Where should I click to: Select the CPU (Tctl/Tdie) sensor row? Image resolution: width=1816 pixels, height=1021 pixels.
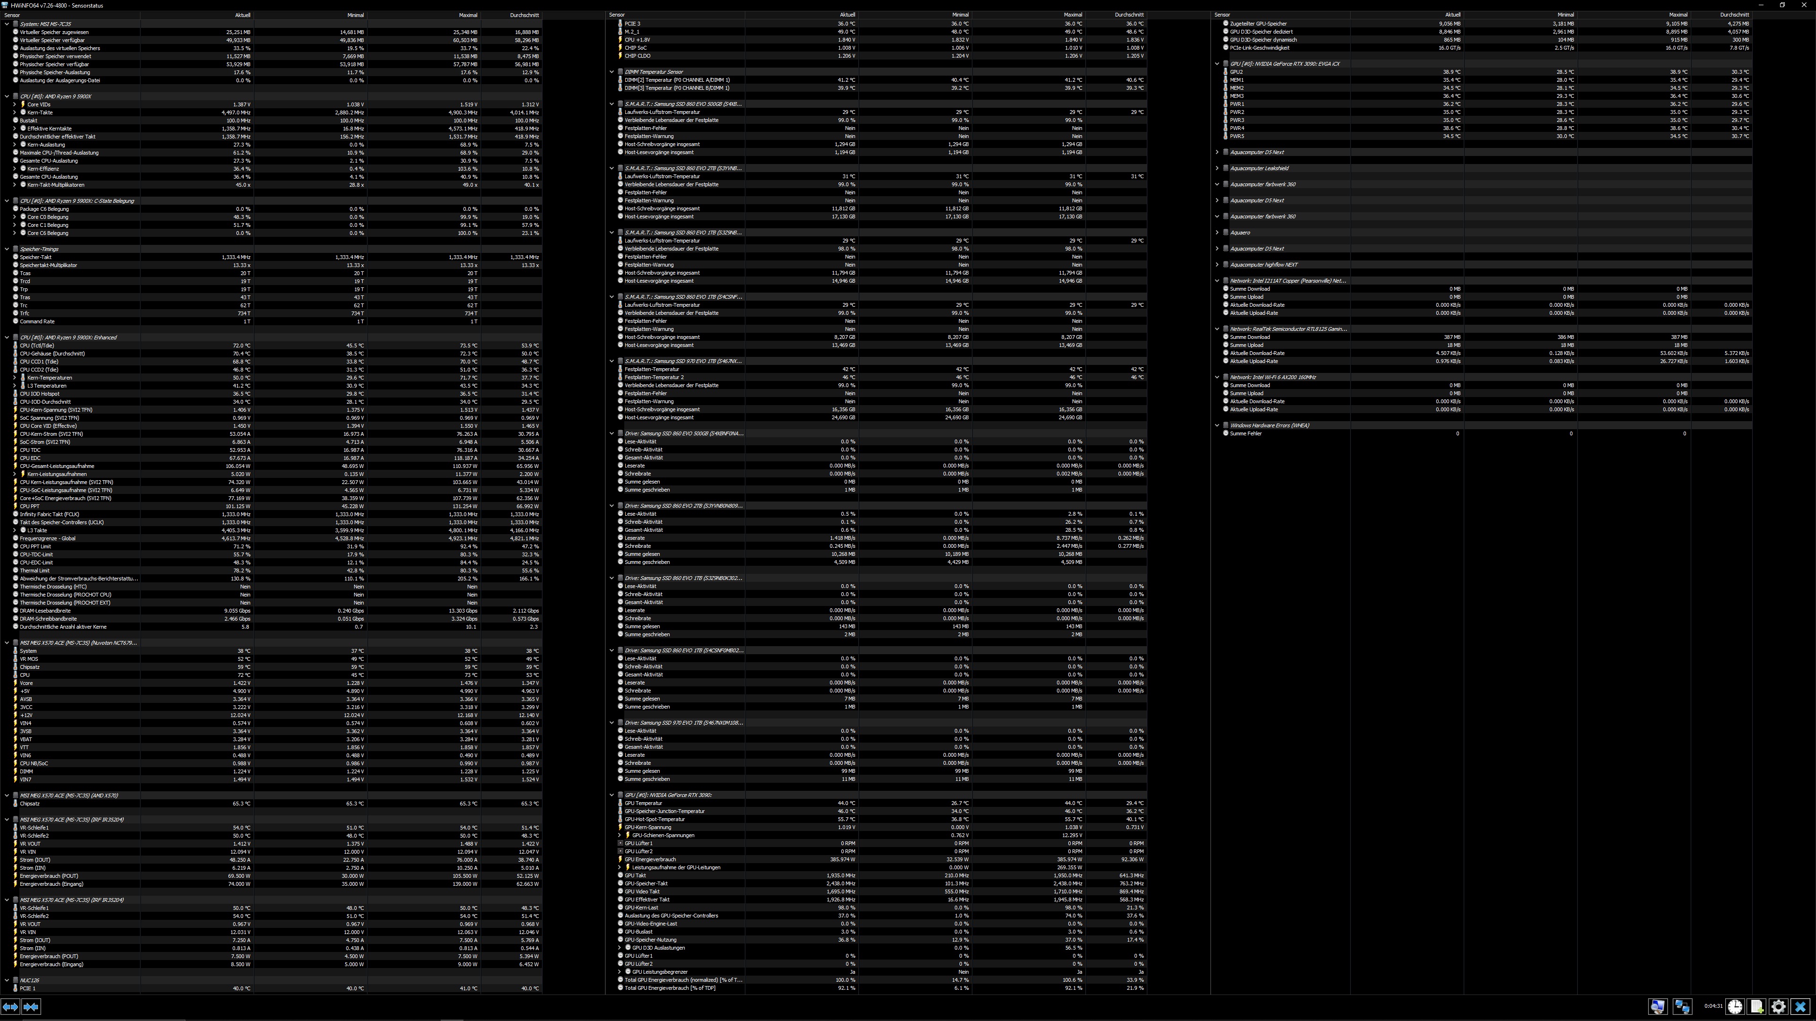(37, 345)
